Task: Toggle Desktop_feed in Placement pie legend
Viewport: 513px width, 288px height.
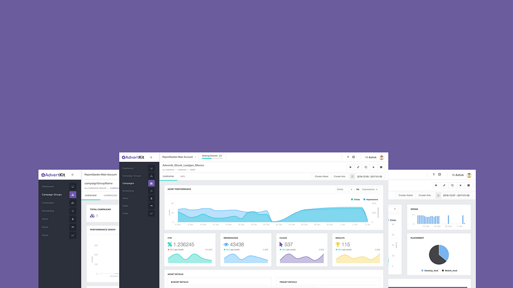Action: tap(430, 270)
